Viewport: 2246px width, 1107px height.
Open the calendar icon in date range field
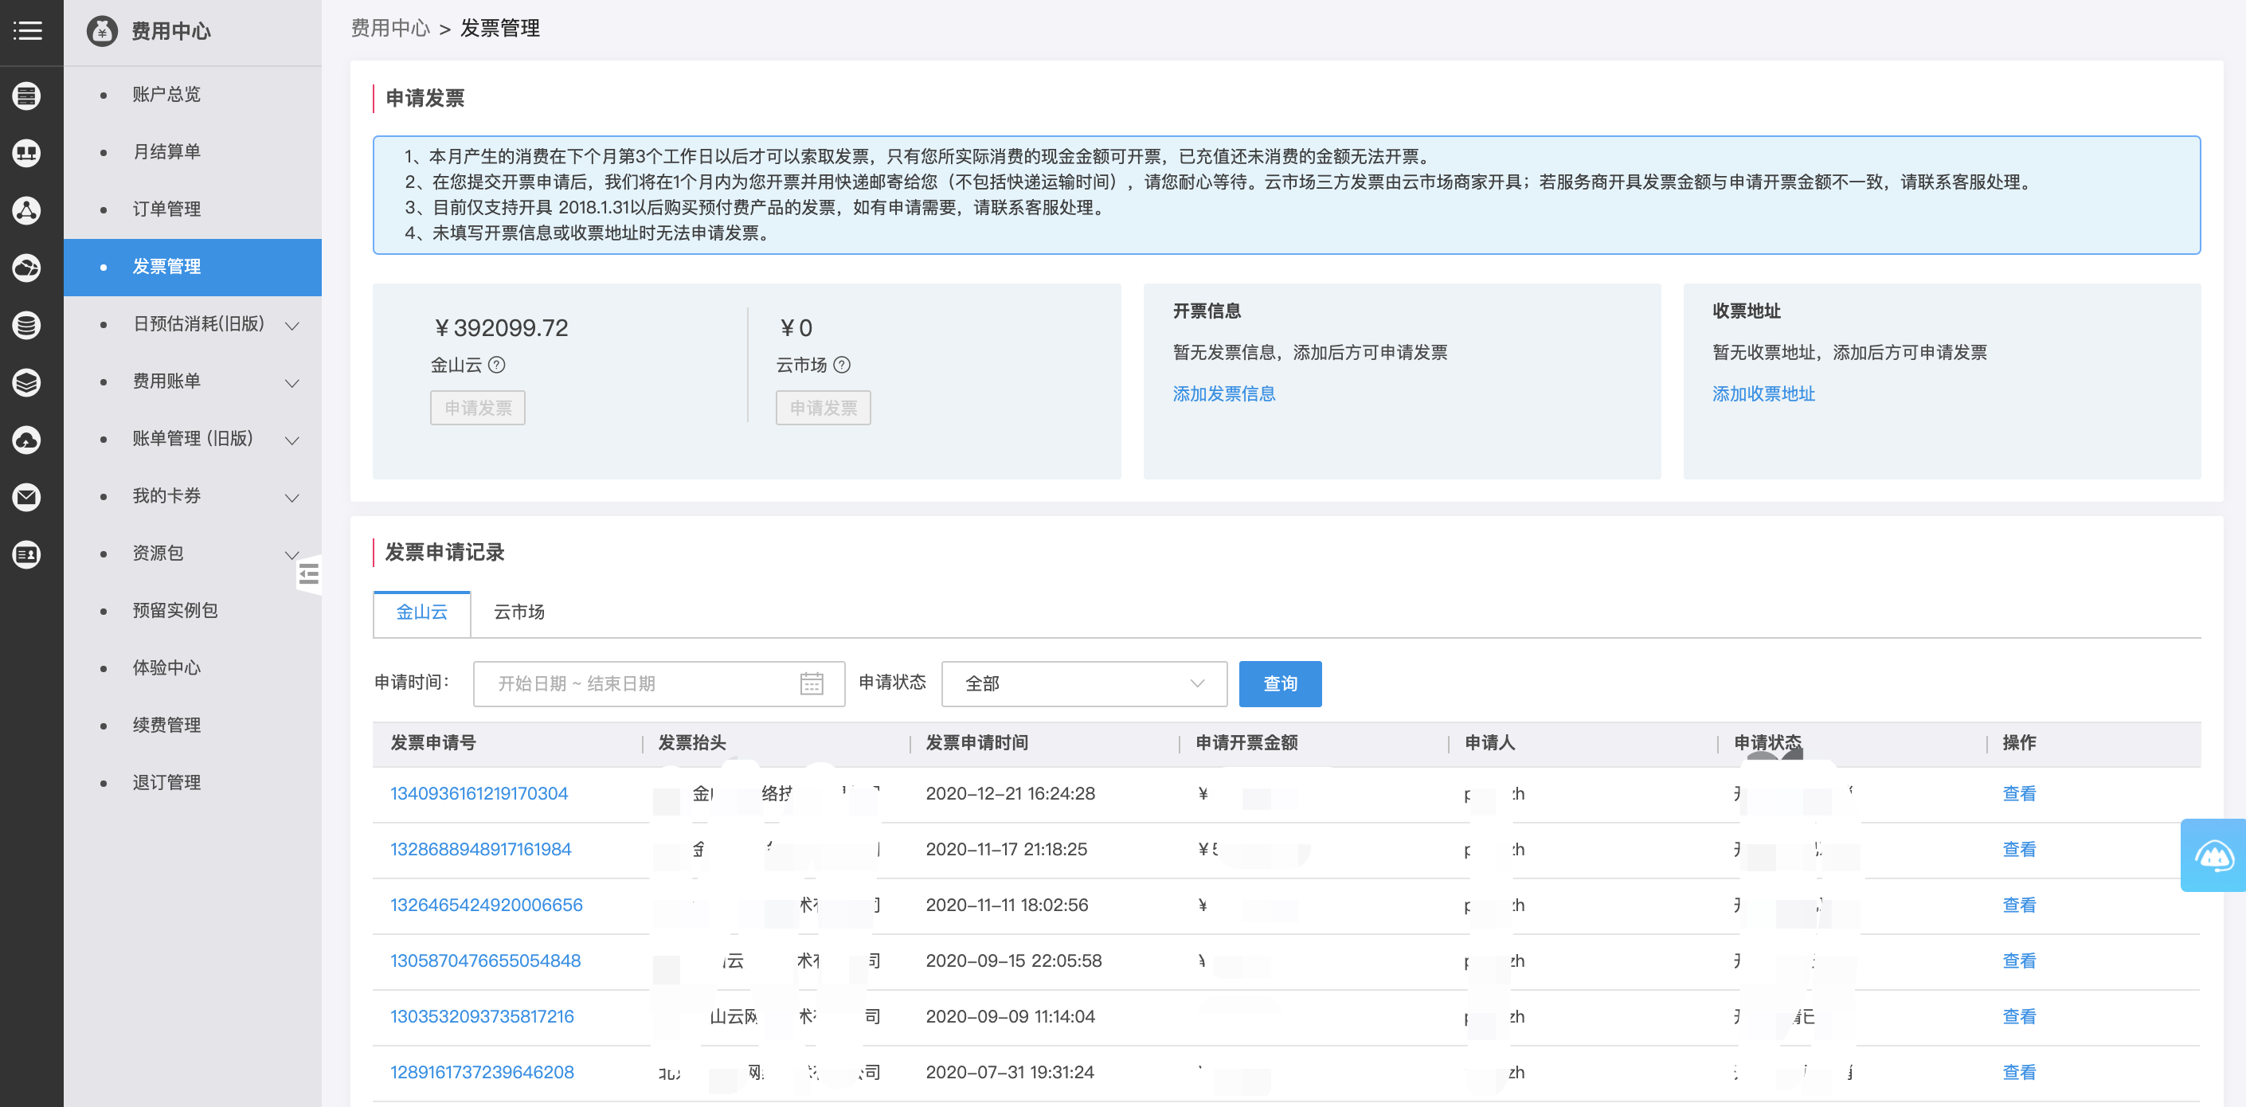pyautogui.click(x=812, y=684)
